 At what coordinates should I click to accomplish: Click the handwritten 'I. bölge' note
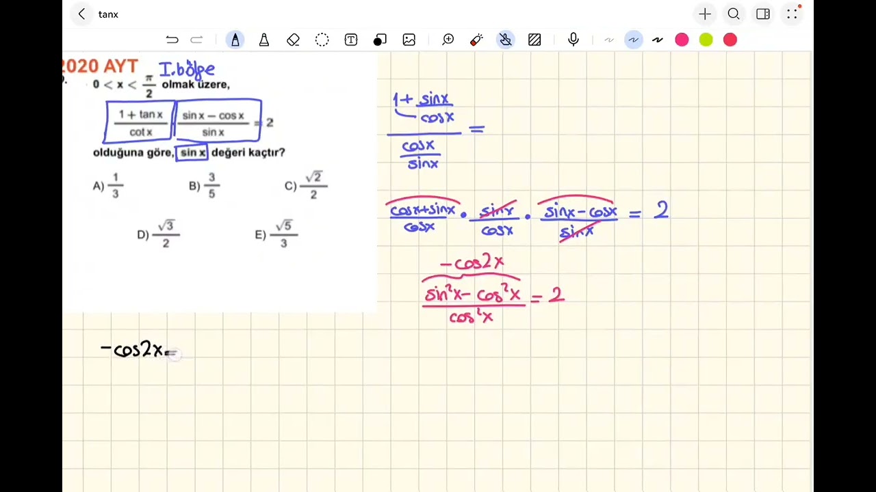tap(187, 70)
